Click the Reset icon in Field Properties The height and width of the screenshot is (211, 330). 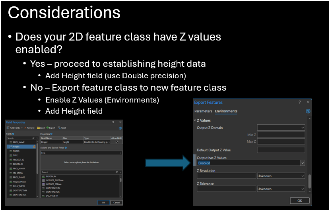(x=59, y=128)
